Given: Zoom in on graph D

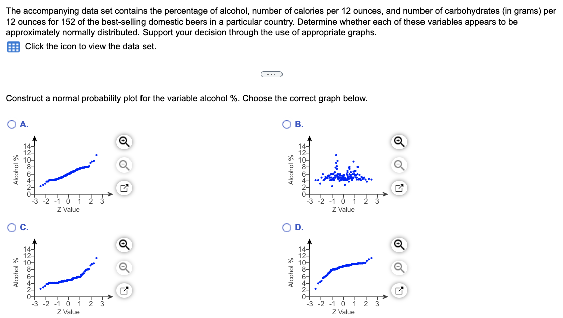Looking at the screenshot, I should (398, 245).
